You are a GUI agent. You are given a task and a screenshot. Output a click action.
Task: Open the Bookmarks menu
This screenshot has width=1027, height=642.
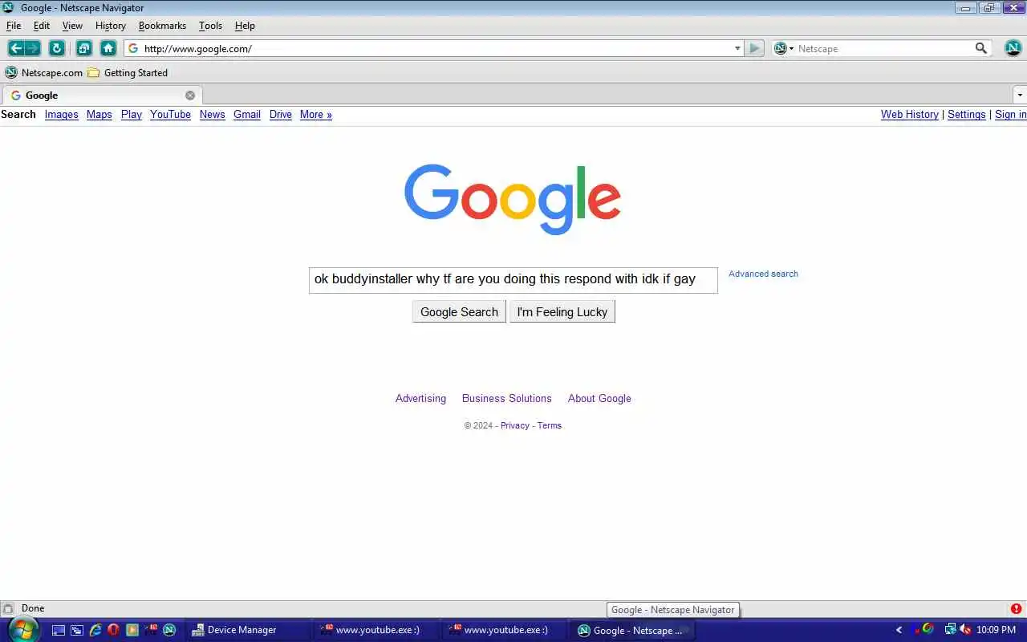[162, 26]
